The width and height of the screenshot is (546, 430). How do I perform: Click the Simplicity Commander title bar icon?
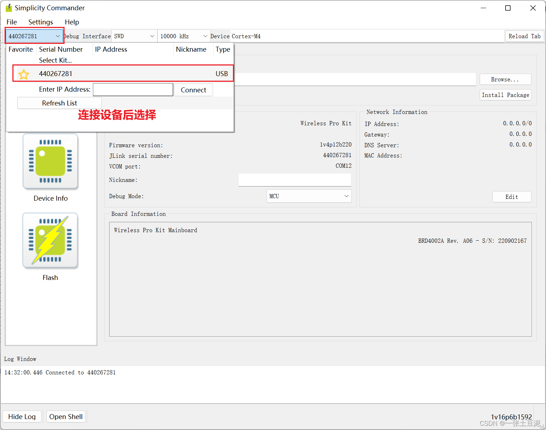click(x=9, y=8)
